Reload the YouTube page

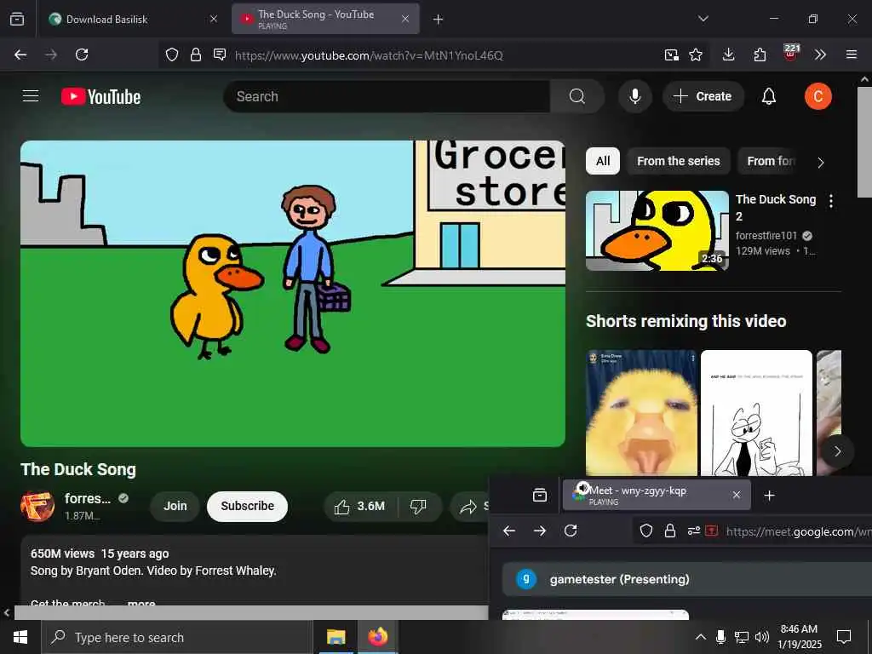[82, 54]
